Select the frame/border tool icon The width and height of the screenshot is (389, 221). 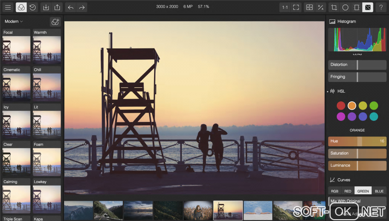357,8
